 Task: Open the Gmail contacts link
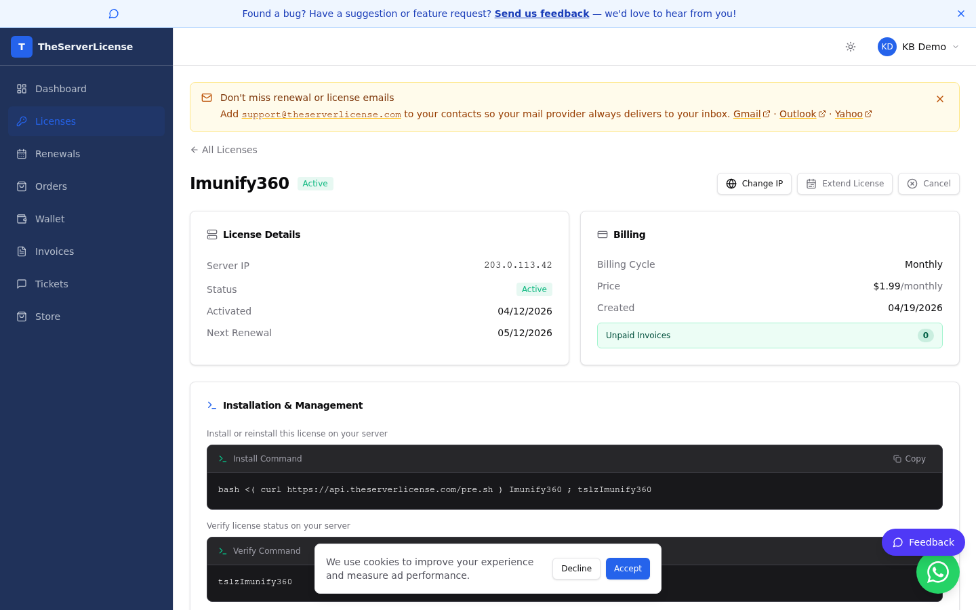pyautogui.click(x=752, y=114)
